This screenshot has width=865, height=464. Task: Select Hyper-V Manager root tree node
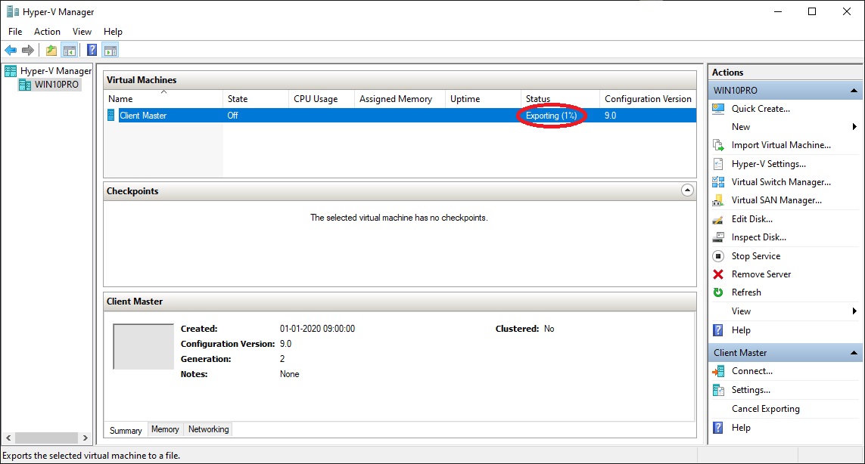(56, 70)
